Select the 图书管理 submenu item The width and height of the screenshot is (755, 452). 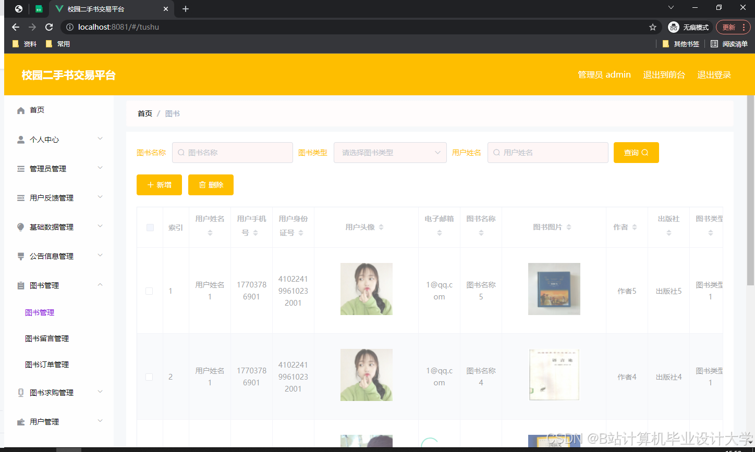tap(40, 312)
